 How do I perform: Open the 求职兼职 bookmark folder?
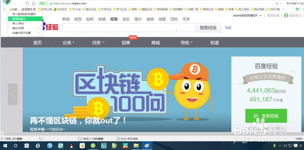pos(176,9)
